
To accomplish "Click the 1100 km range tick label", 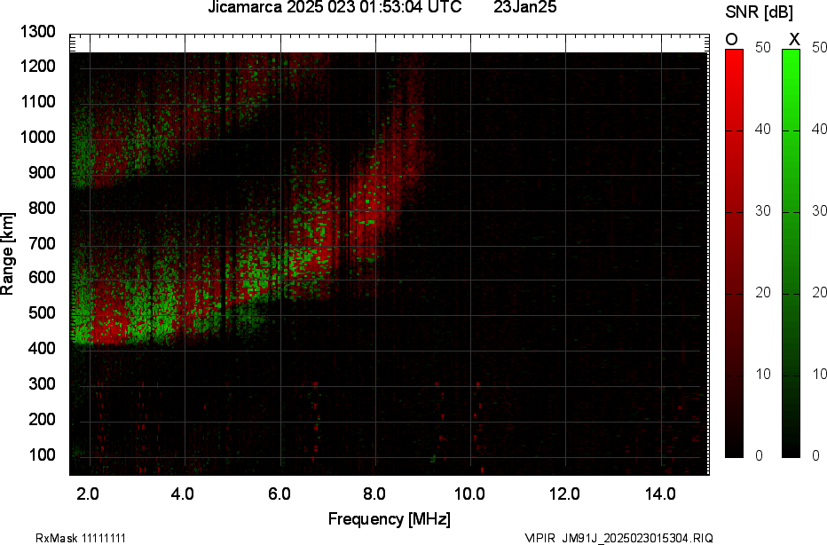I will coord(38,101).
